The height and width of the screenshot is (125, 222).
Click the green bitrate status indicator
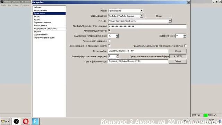(205, 115)
